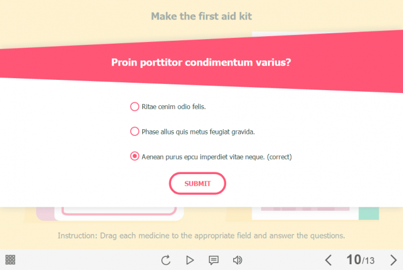The image size is (403, 270).
Task: Click the 10/13 slide counter
Action: click(360, 260)
